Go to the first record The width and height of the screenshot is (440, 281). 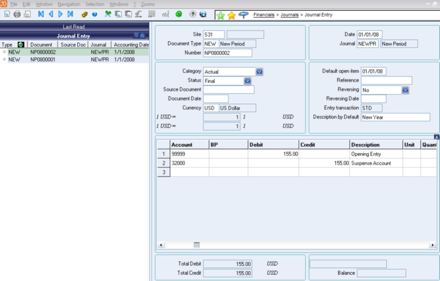tap(41, 14)
